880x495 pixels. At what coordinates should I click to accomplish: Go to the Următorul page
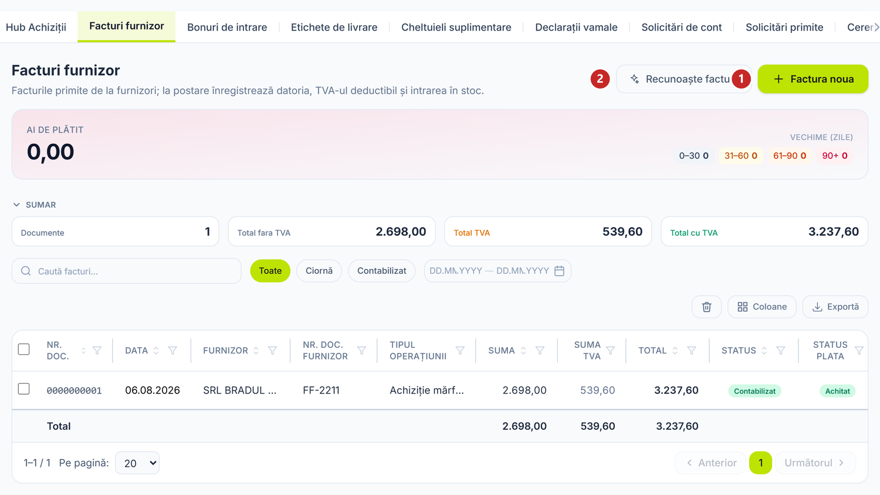(815, 463)
